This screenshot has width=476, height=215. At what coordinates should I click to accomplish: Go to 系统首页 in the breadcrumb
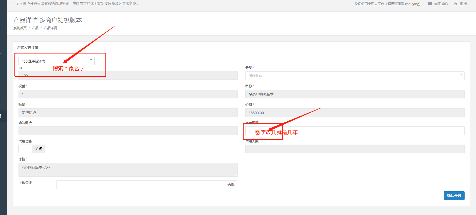tap(20, 28)
